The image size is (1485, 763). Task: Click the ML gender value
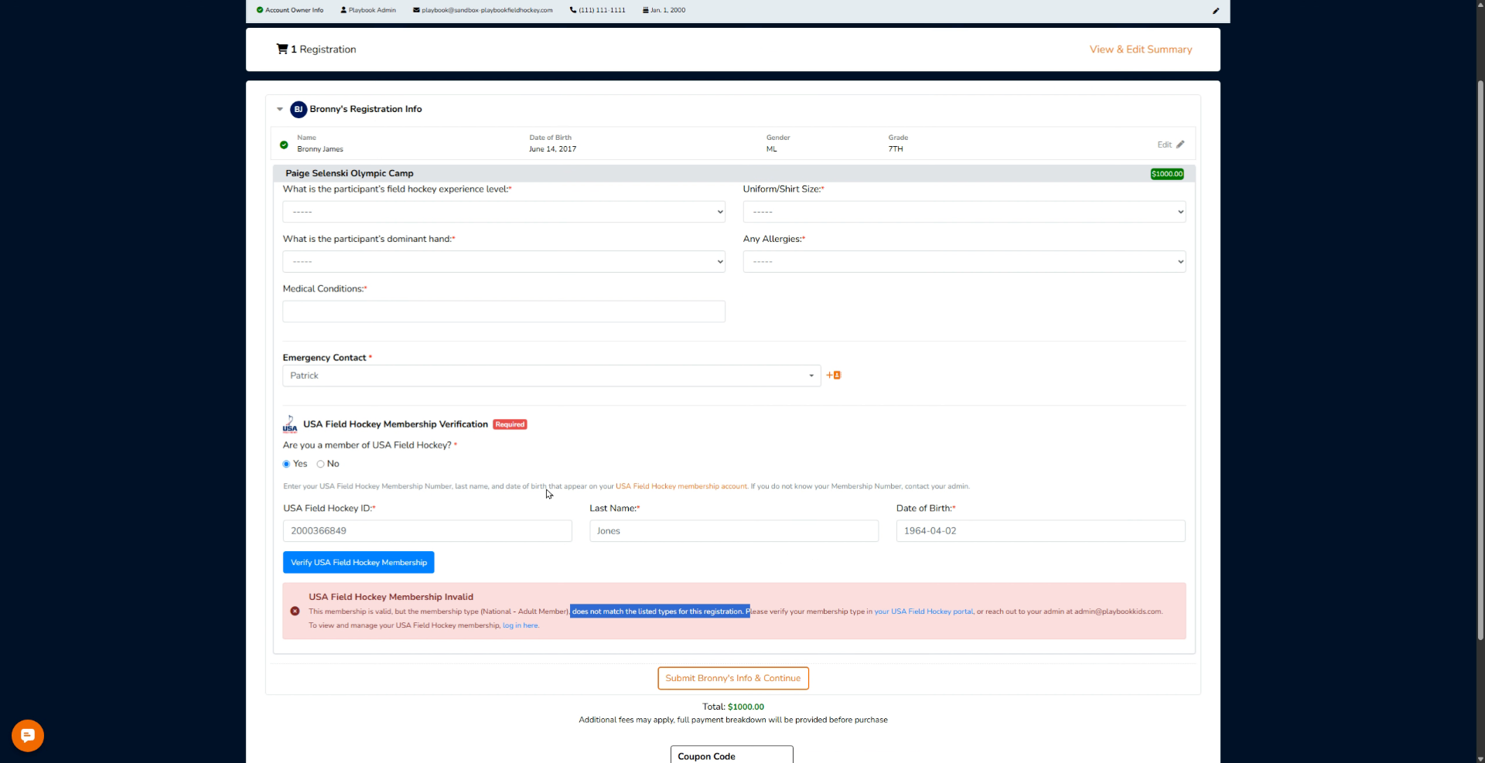(772, 149)
